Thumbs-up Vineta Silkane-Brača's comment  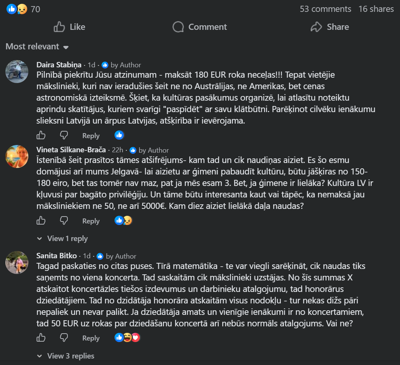click(x=41, y=221)
